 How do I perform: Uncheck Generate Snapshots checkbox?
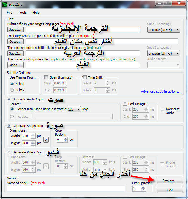click(9, 126)
